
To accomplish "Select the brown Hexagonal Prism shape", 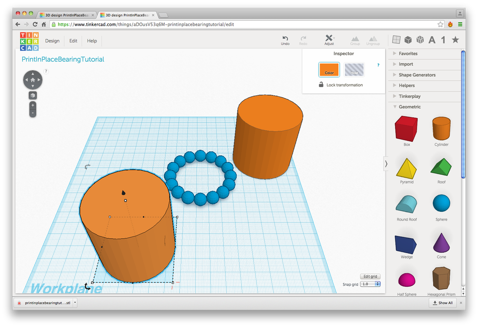I will coord(441,278).
